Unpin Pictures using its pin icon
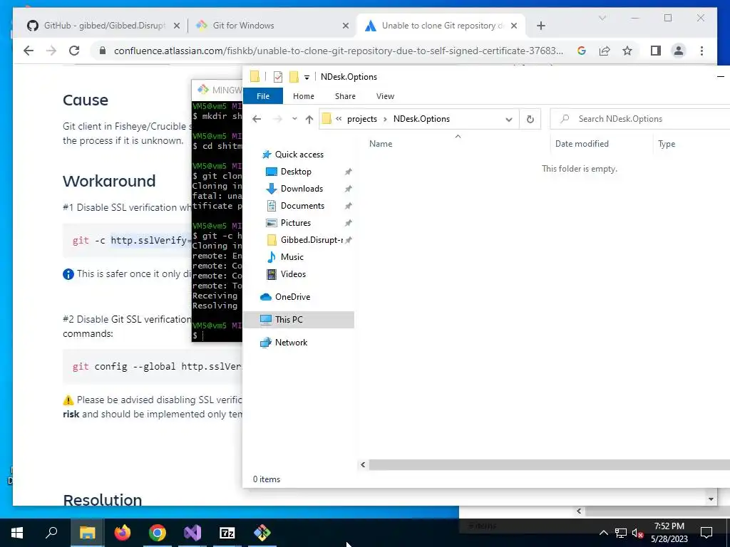This screenshot has height=547, width=730. (x=348, y=223)
